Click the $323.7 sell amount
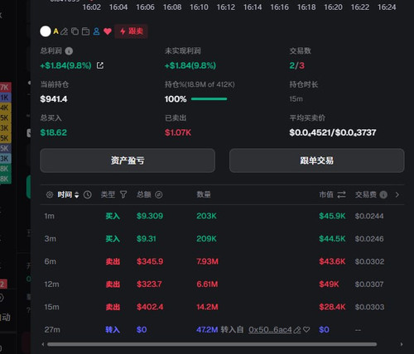 (149, 285)
